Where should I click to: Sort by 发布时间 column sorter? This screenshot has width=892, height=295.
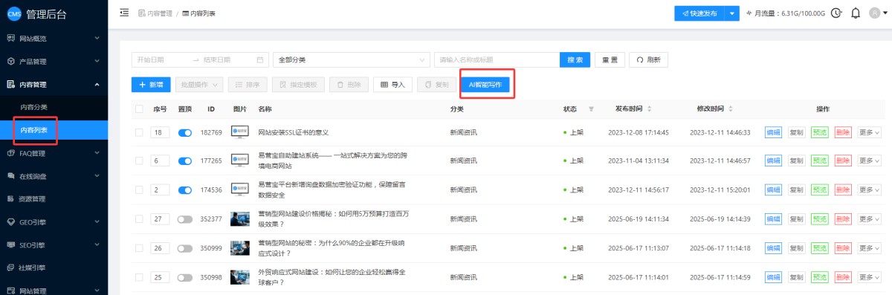point(650,109)
